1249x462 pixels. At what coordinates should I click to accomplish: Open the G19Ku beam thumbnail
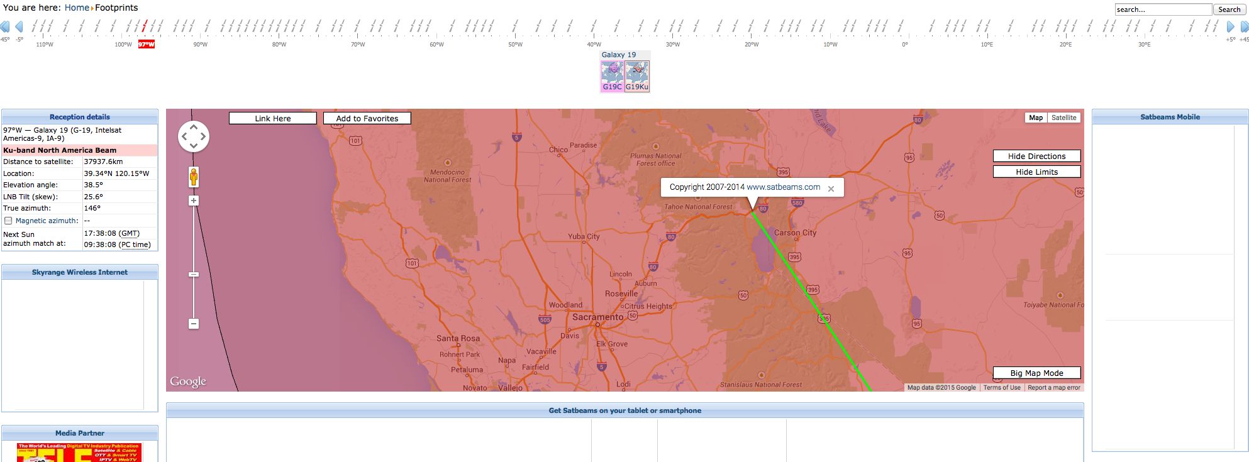pyautogui.click(x=637, y=76)
